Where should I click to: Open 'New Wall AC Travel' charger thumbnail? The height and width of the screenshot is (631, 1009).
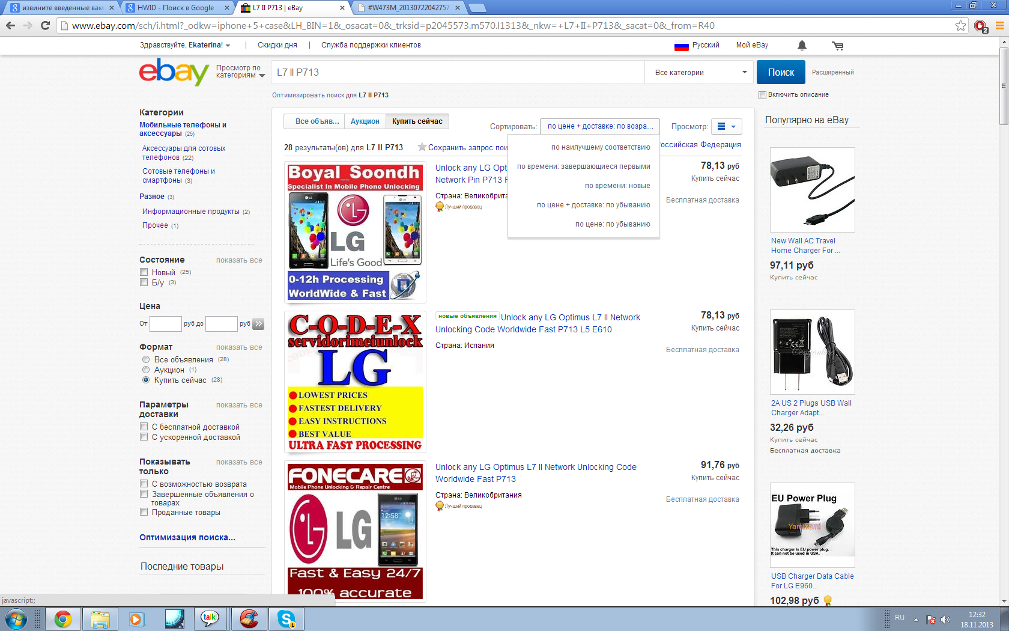click(x=812, y=190)
